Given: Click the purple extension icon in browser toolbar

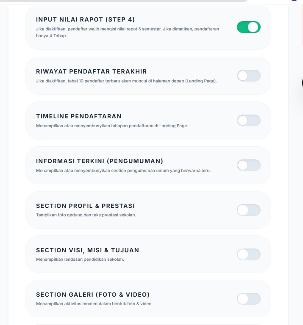Looking at the screenshot, I should point(294,1).
